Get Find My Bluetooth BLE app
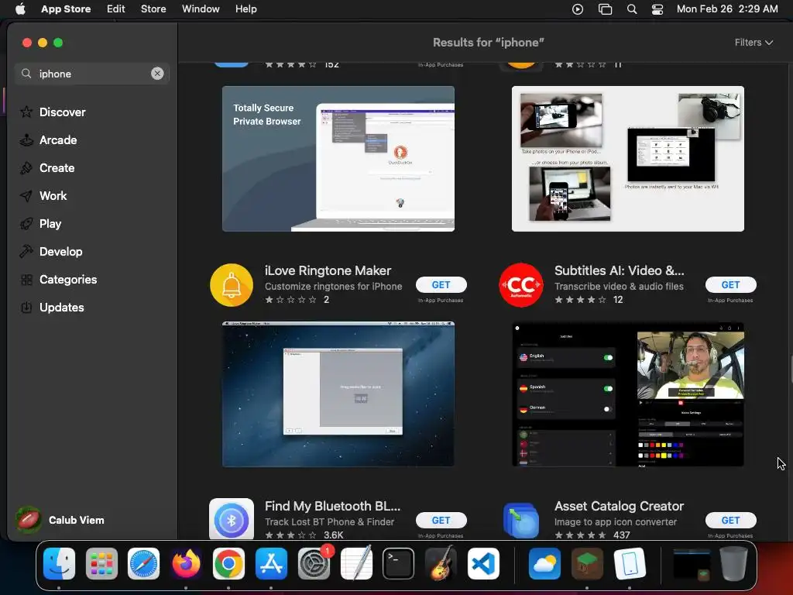 (441, 520)
